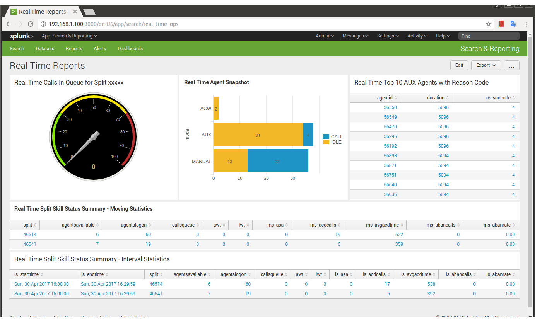Open the Chrome three-dot menu

526,24
